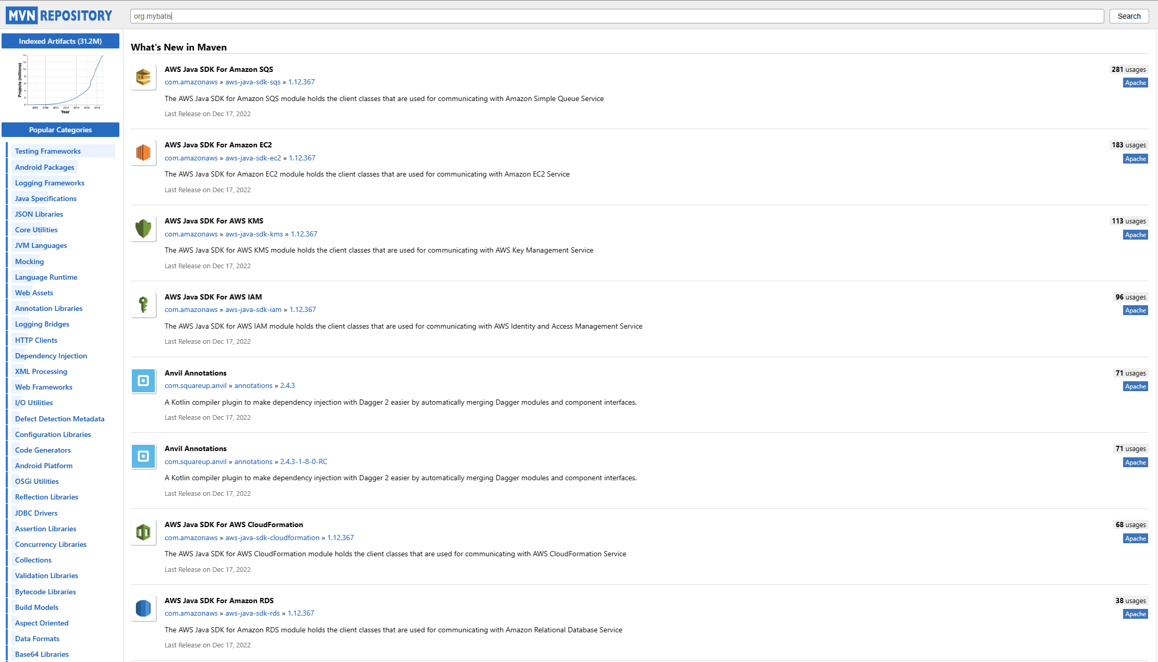Click the first Anvil Annotations square icon
This screenshot has width=1158, height=662.
click(x=143, y=381)
